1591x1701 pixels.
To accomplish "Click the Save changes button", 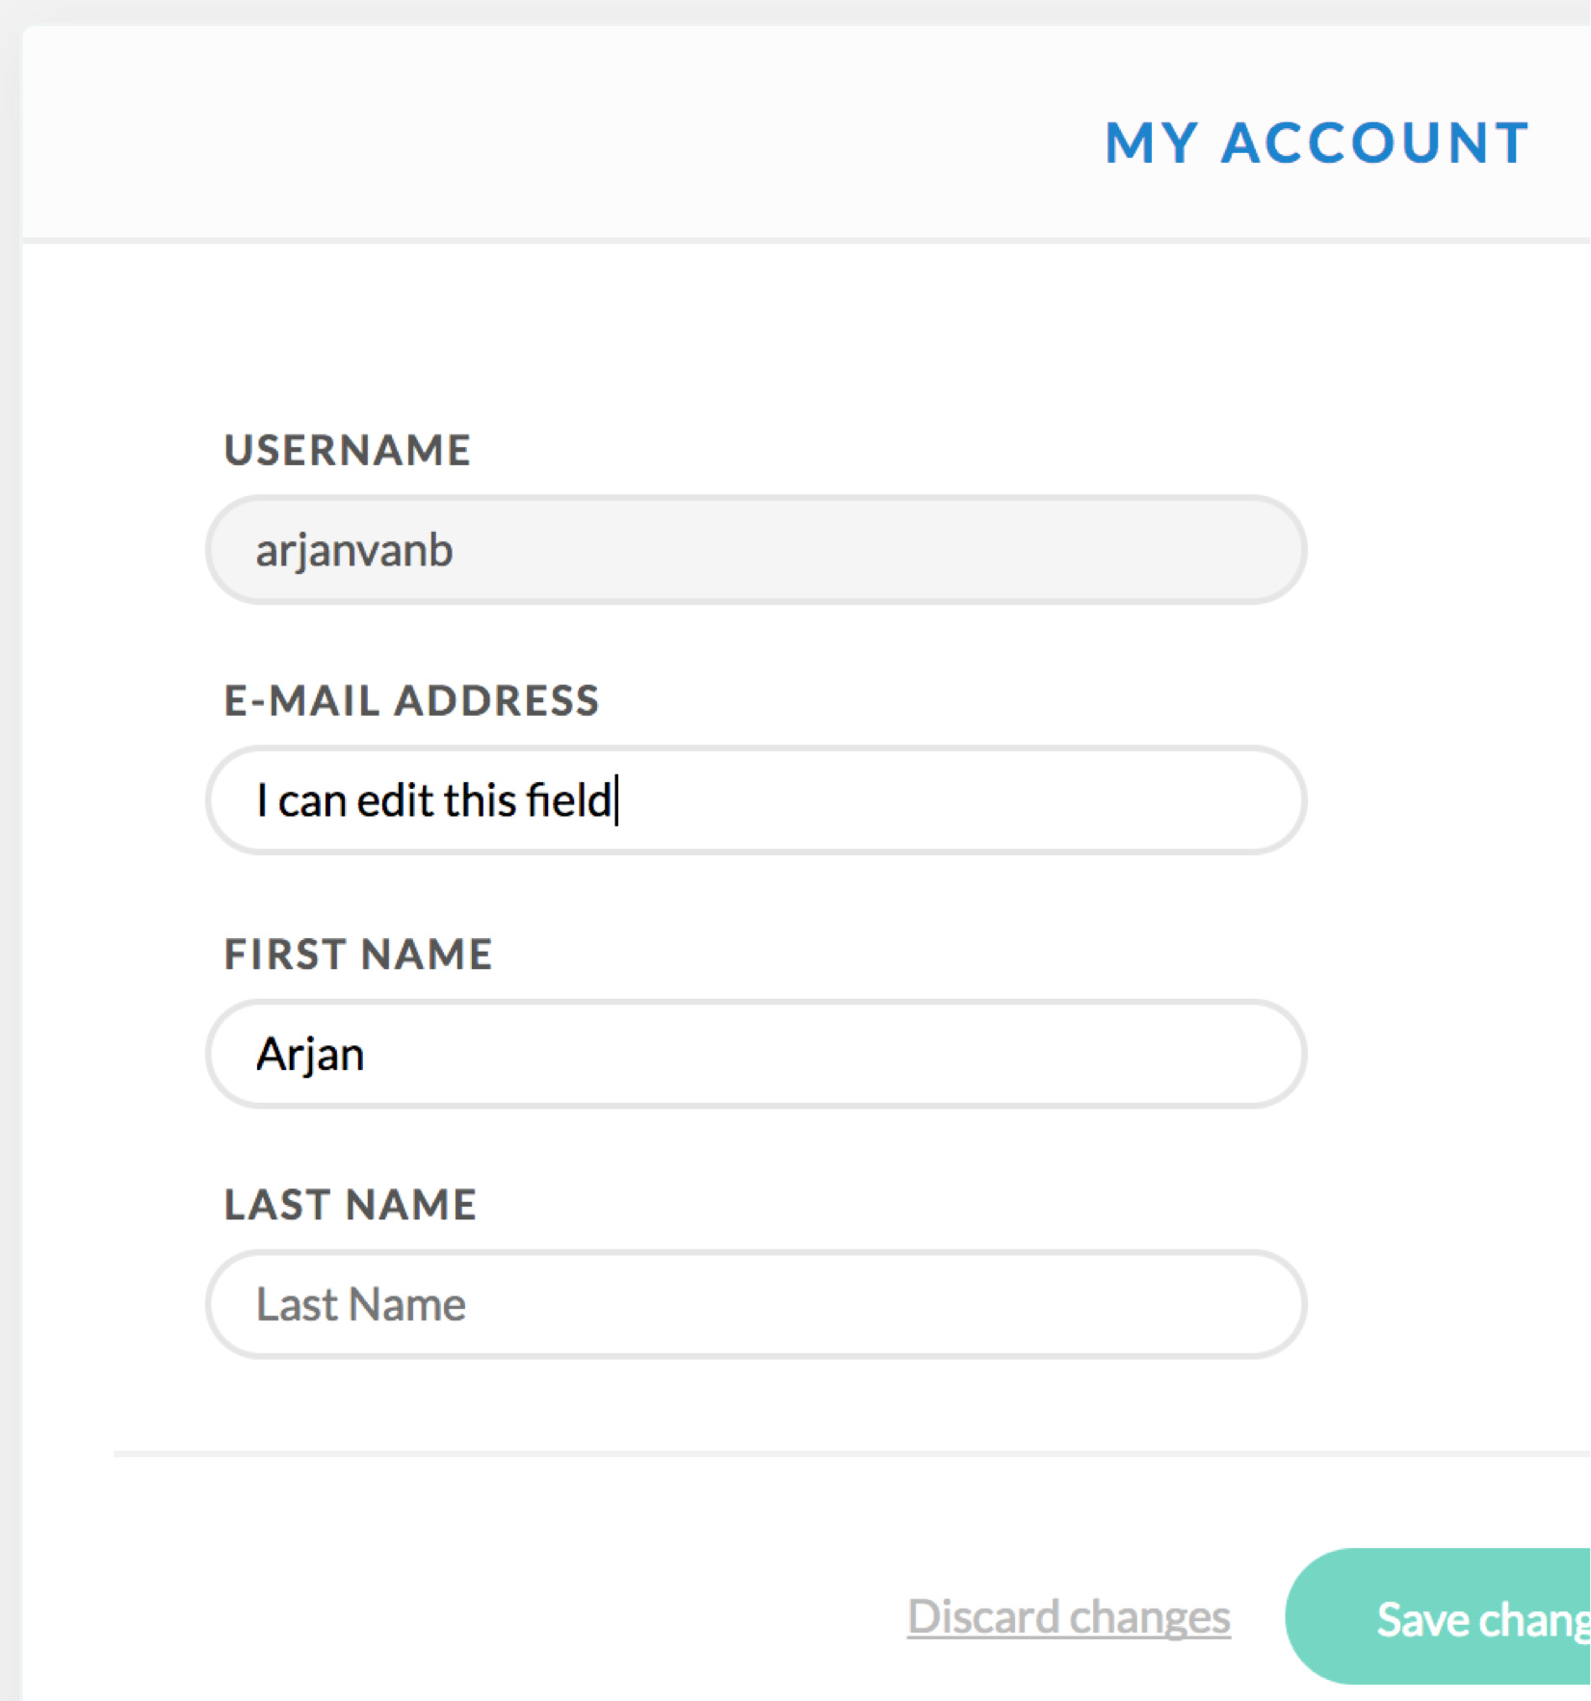I will tap(1438, 1617).
